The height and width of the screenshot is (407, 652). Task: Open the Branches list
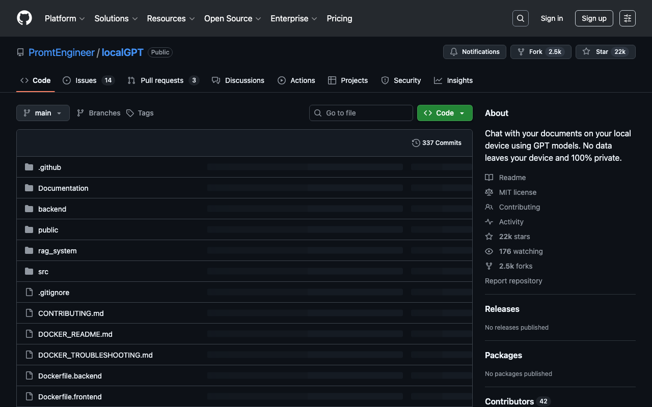click(x=99, y=113)
